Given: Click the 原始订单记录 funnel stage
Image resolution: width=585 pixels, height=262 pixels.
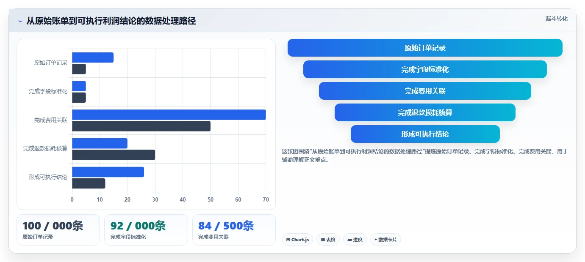Looking at the screenshot, I should tap(425, 48).
